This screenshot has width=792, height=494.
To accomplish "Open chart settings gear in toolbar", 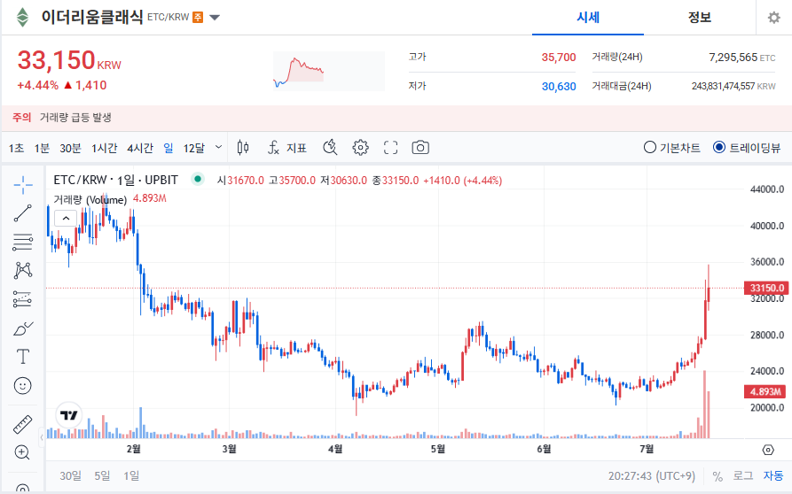I will (360, 148).
